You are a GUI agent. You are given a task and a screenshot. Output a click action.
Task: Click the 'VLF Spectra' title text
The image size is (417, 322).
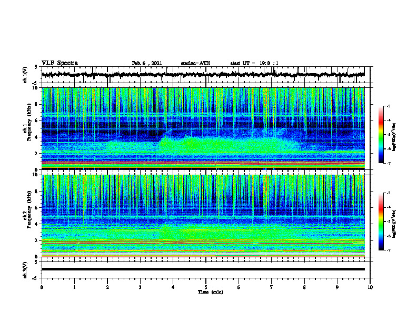[59, 63]
